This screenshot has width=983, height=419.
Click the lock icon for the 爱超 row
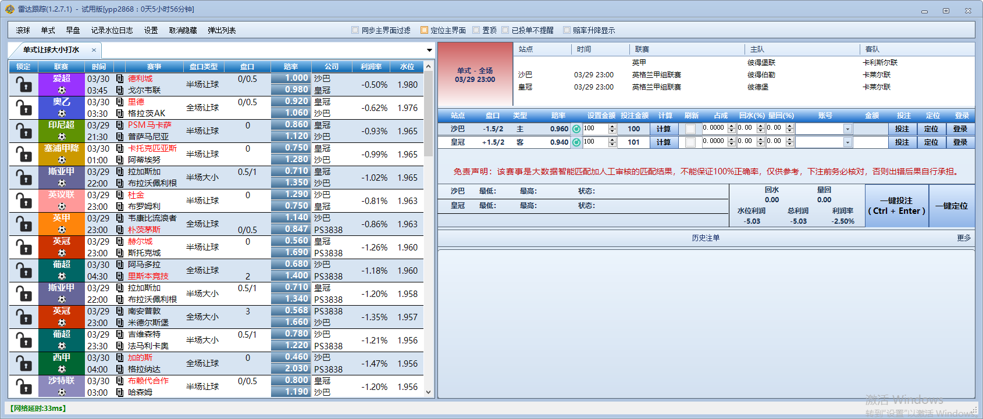[x=23, y=85]
